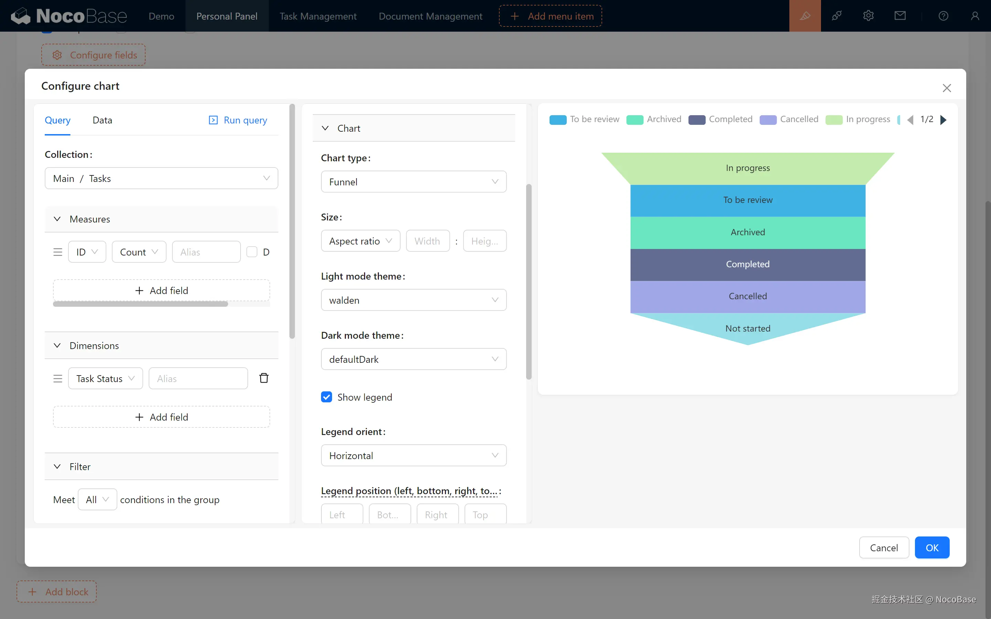Open the Chart type Funnel dropdown

point(413,182)
